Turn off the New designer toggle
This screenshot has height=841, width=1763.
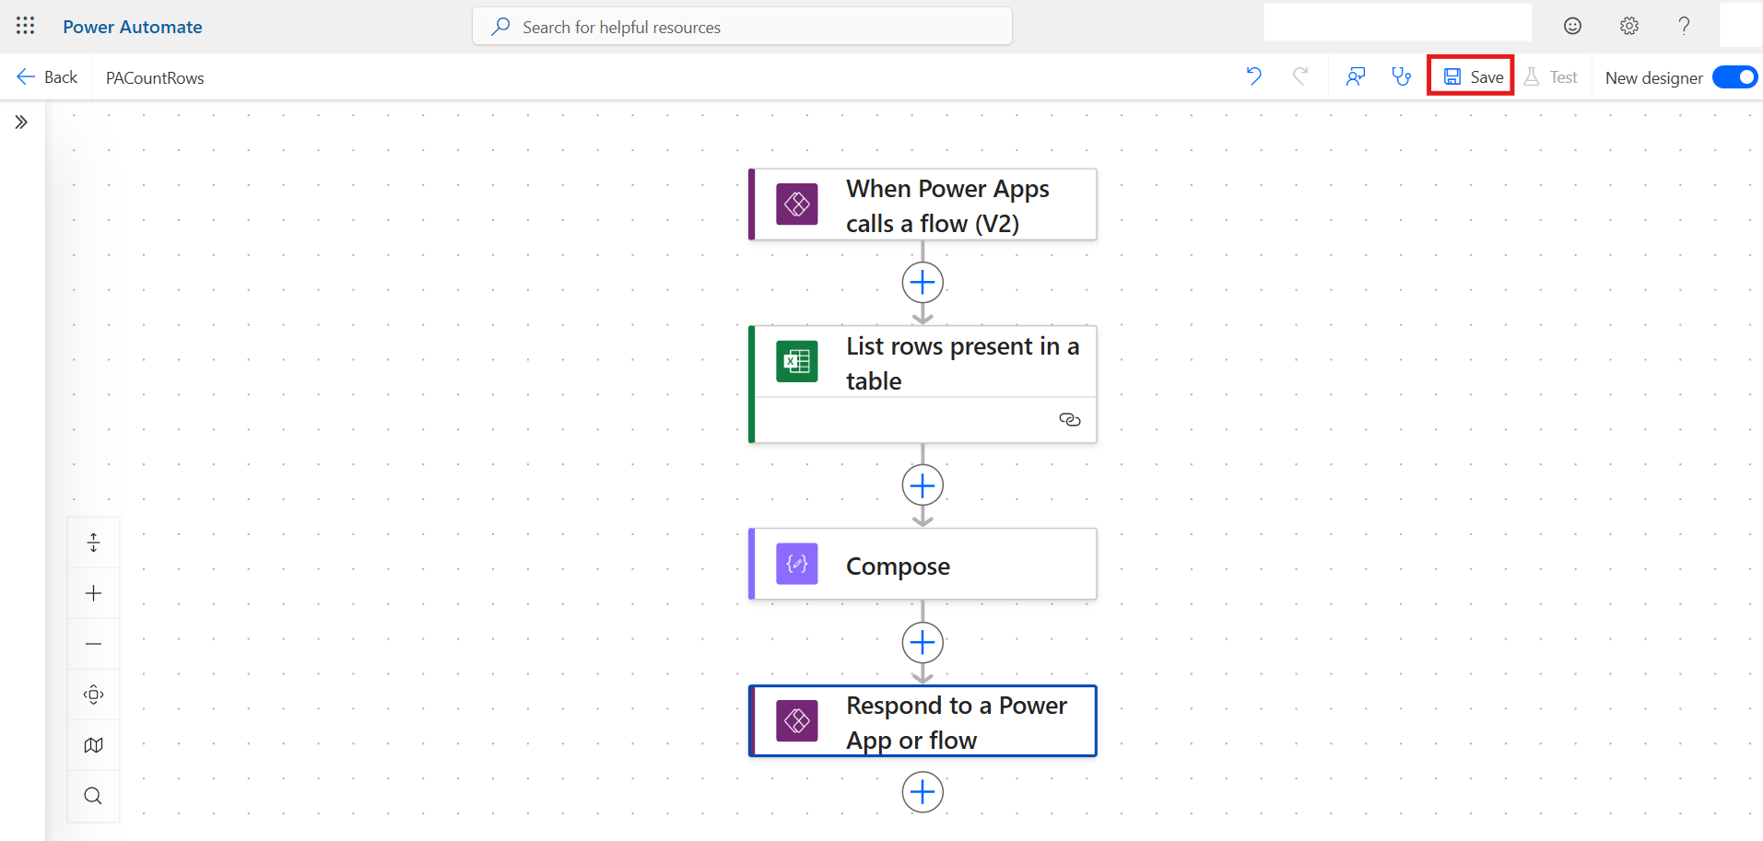coord(1734,77)
